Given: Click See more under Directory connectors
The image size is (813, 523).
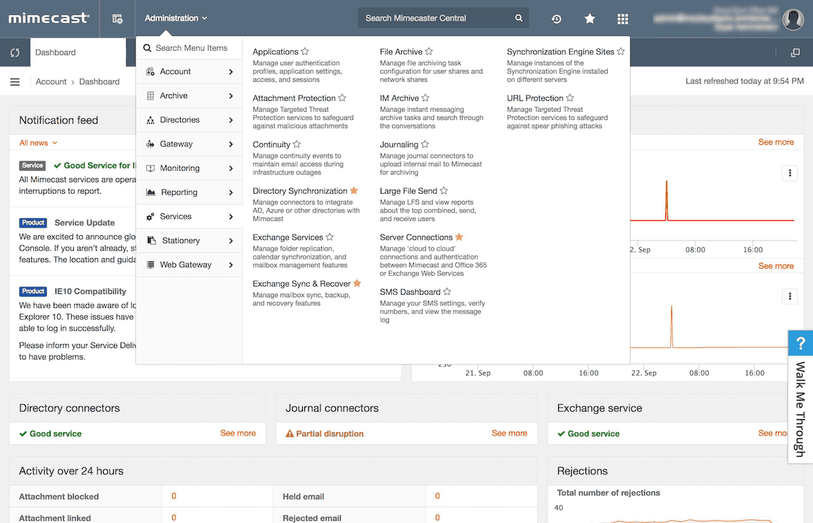Looking at the screenshot, I should tap(238, 434).
